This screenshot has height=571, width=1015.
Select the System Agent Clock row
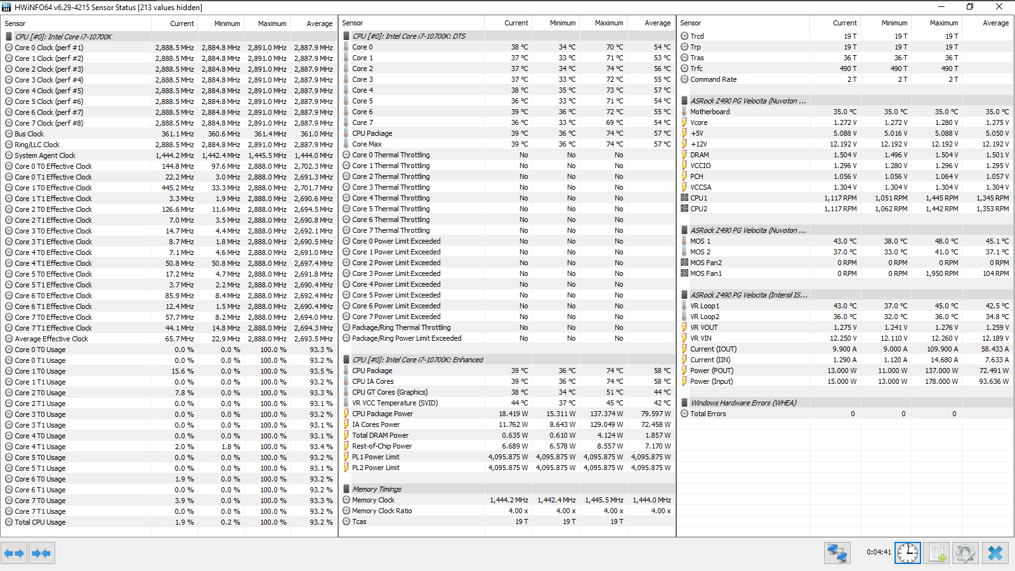tap(169, 155)
